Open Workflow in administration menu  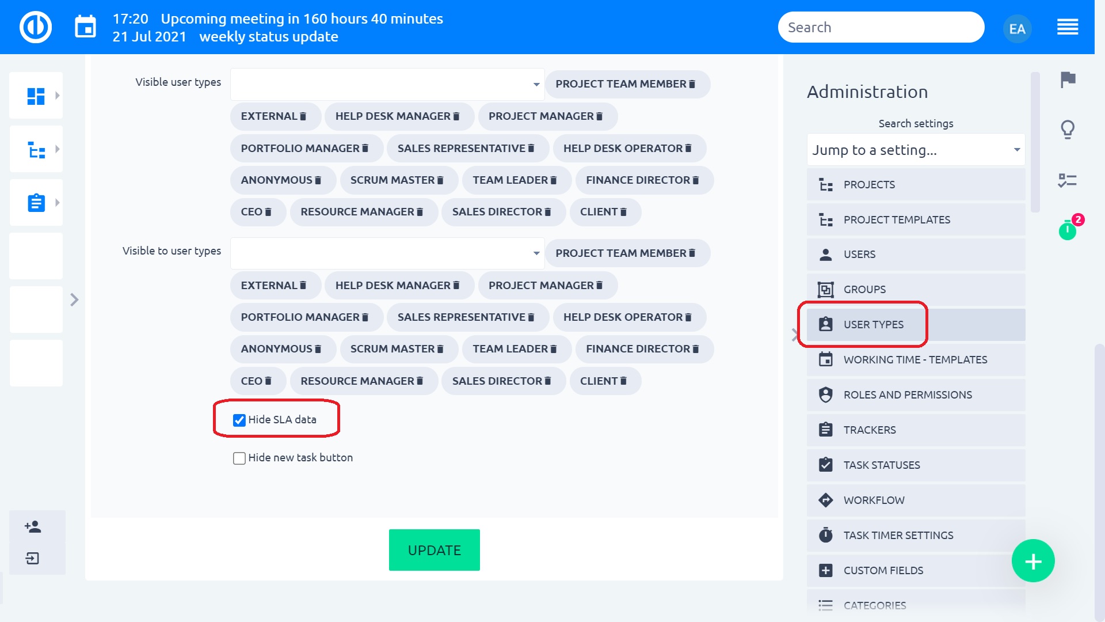(874, 500)
